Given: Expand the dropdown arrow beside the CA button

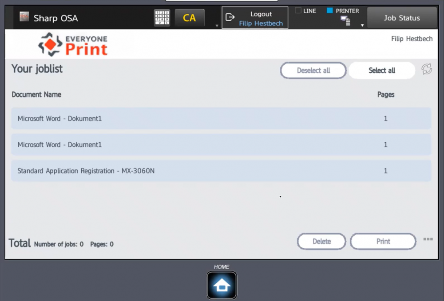Looking at the screenshot, I should [217, 26].
